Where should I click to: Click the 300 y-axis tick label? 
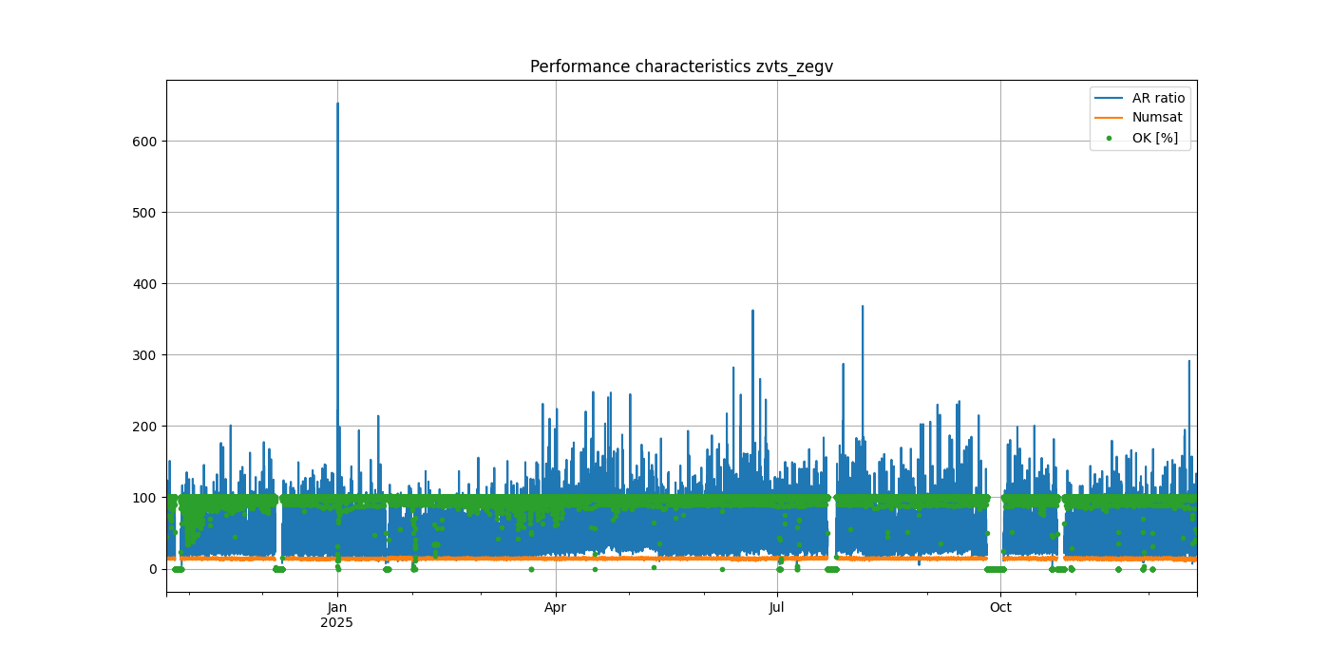tap(145, 355)
